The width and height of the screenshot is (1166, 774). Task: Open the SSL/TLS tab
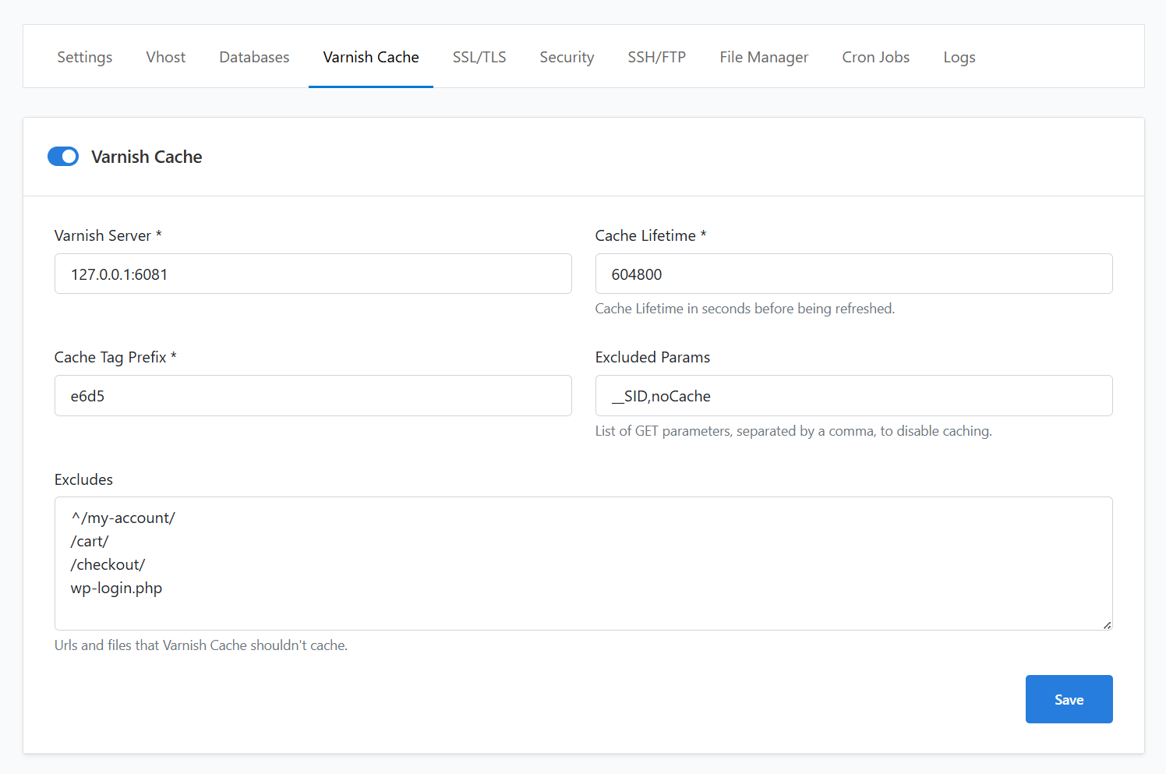click(479, 57)
